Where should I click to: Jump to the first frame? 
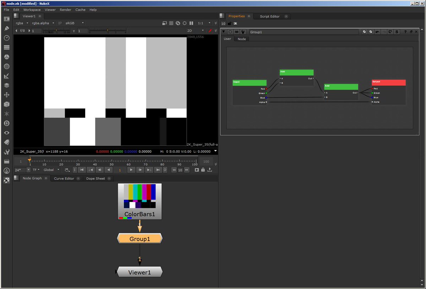(x=82, y=170)
